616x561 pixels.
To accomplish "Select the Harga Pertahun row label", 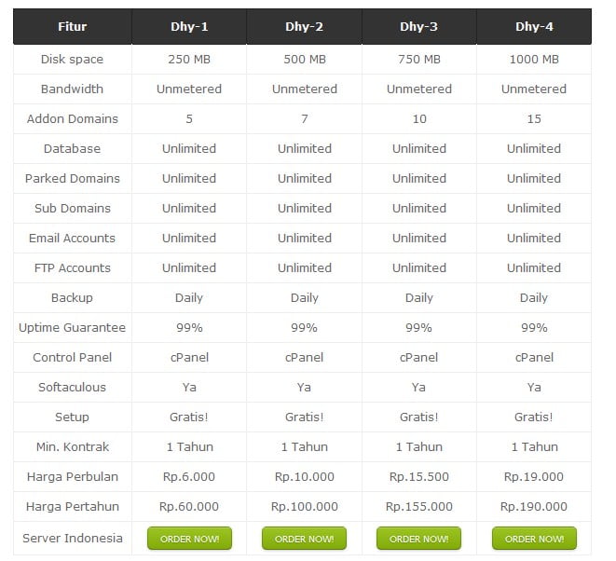I will [x=72, y=507].
